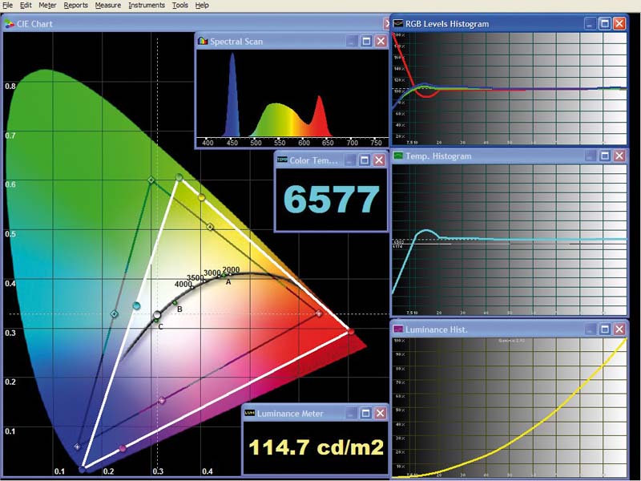
Task: Click the 2000 Kelvin label on the locus
Action: [231, 270]
